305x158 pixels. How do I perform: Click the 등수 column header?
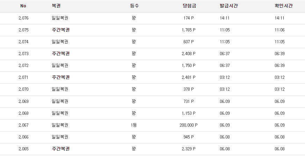135,6
